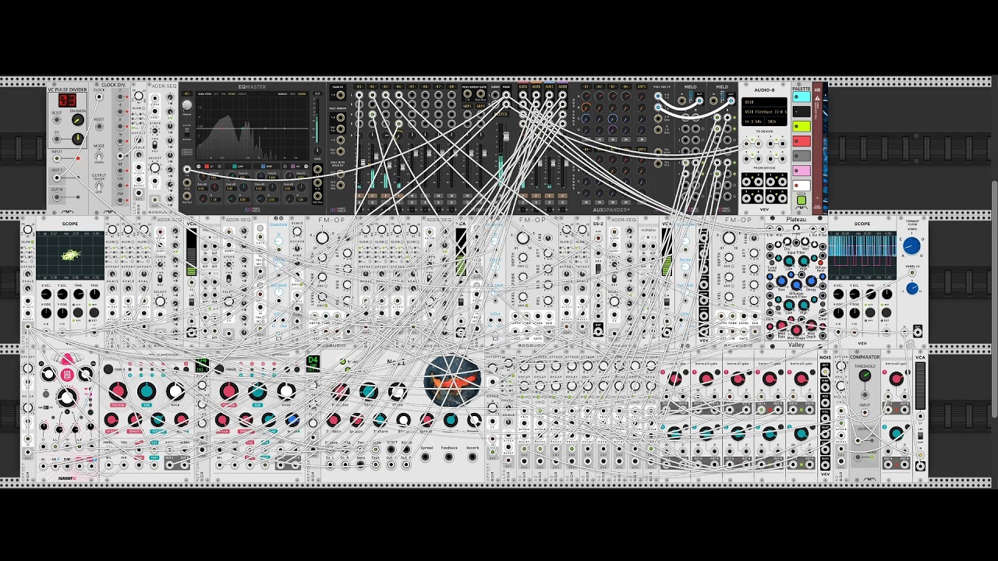Mute the -01- send column on AuxSpander
Image resolution: width=998 pixels, height=561 pixels.
tap(586, 139)
